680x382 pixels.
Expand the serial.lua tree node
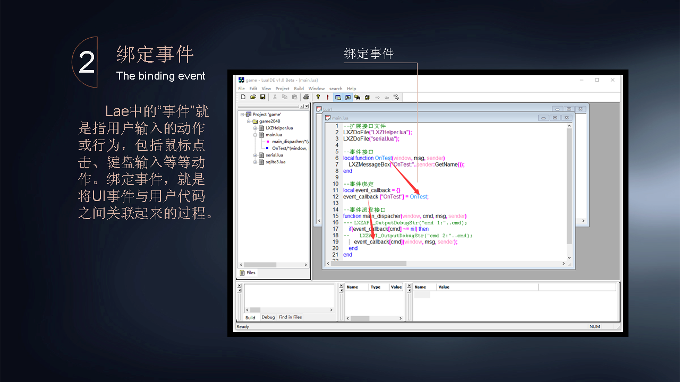click(x=255, y=155)
